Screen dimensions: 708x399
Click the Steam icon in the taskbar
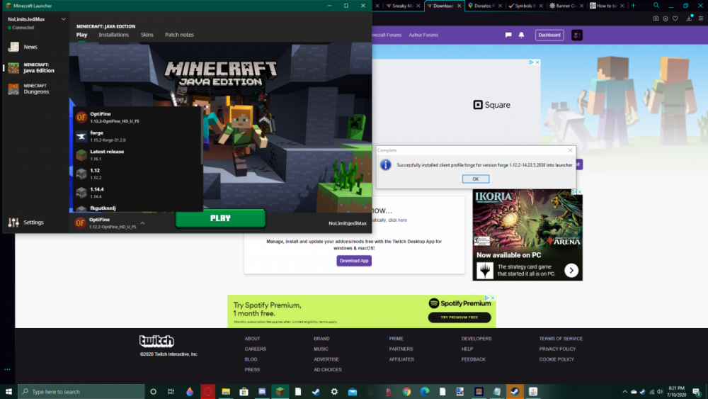(x=315, y=391)
